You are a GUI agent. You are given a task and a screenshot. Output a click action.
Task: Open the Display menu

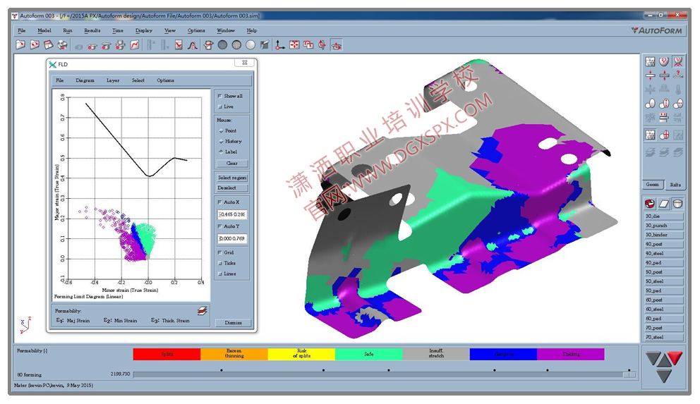[144, 31]
